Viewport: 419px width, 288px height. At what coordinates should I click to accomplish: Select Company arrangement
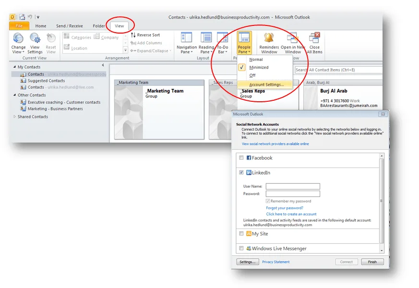coord(106,37)
